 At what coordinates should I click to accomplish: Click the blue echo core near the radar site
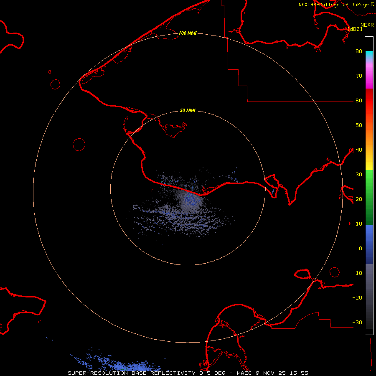[190, 200]
